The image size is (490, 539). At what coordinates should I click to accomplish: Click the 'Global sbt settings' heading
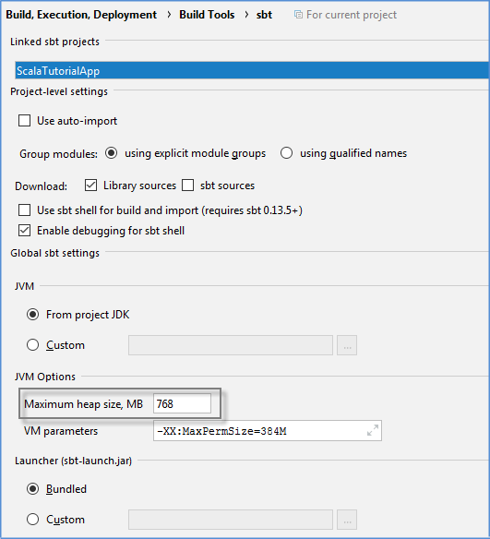54,253
